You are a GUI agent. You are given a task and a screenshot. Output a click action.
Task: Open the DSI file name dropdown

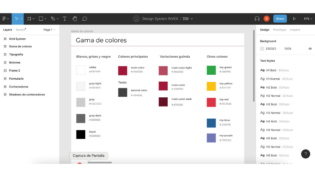(188, 19)
